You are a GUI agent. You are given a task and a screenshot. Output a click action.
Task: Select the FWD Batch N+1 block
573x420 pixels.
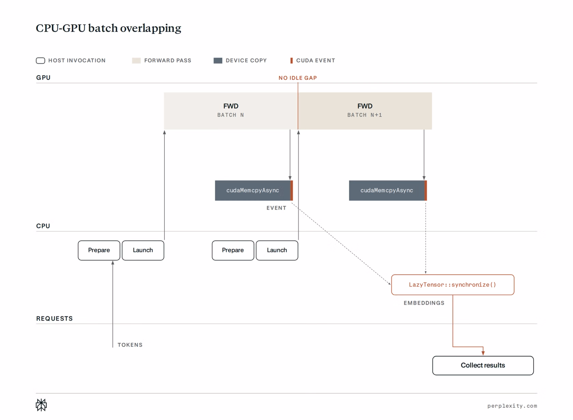[365, 111]
